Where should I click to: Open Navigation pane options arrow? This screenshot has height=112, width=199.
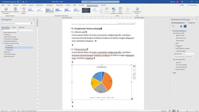[x=30, y=19]
